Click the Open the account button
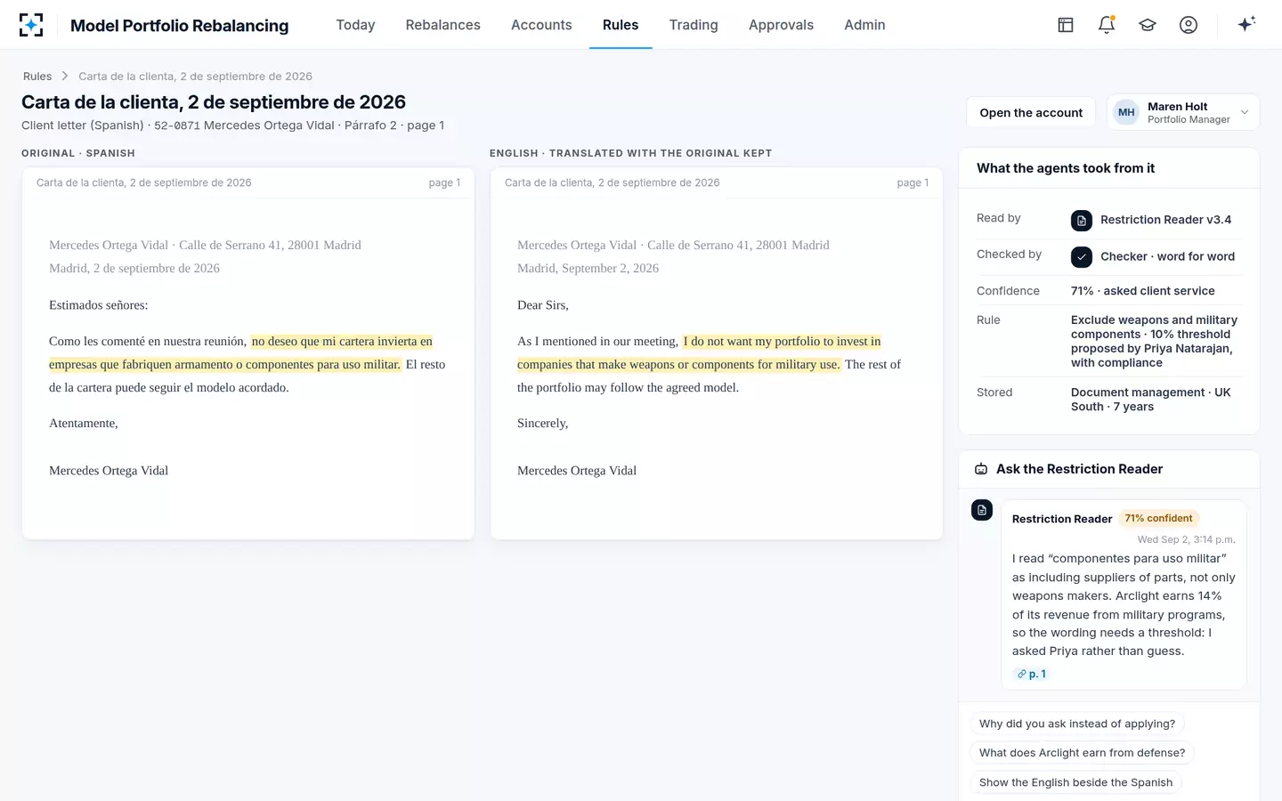This screenshot has width=1282, height=801. 1031,113
